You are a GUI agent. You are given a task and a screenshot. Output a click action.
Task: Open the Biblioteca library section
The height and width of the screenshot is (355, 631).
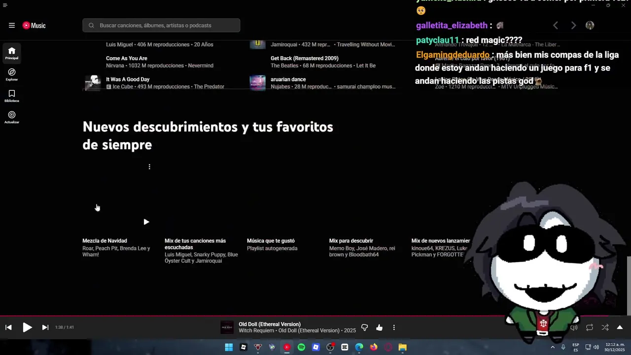(x=12, y=96)
